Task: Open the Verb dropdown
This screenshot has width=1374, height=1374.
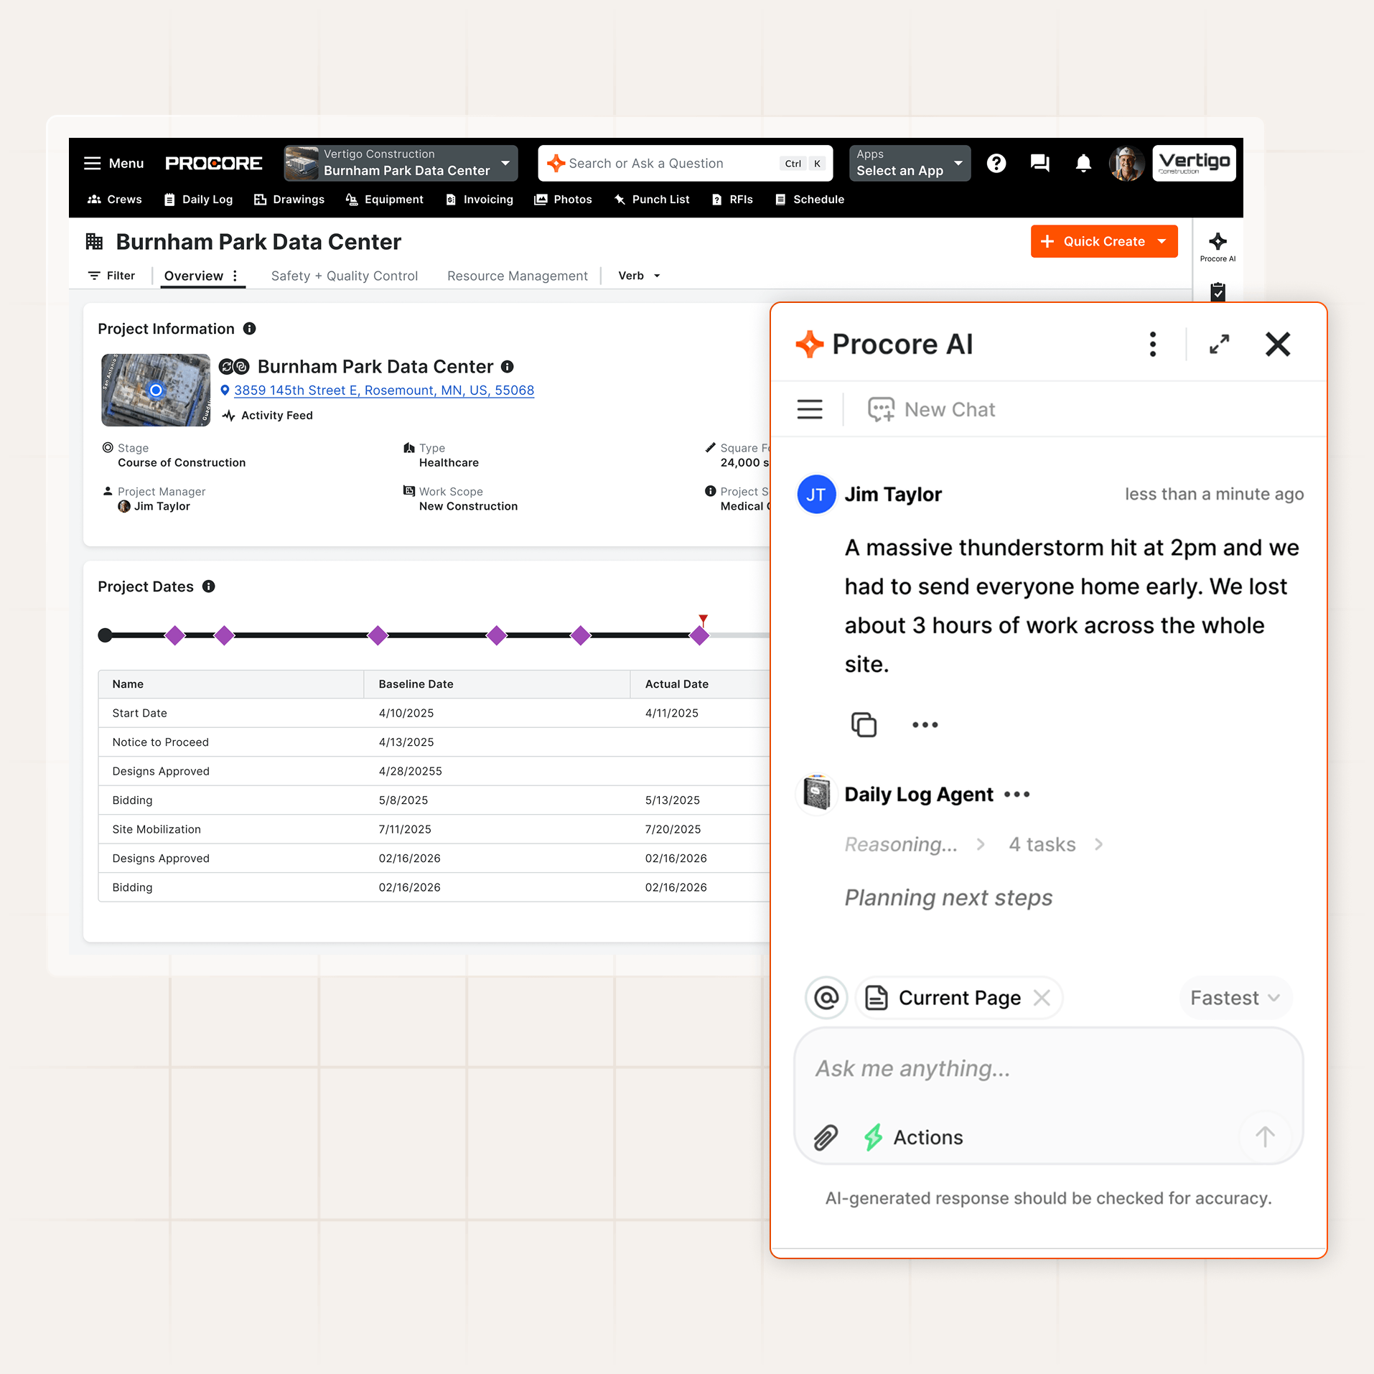Action: 639,276
